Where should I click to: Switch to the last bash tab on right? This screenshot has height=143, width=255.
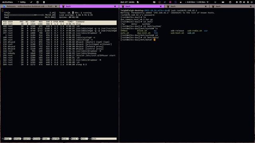click(x=232, y=6)
